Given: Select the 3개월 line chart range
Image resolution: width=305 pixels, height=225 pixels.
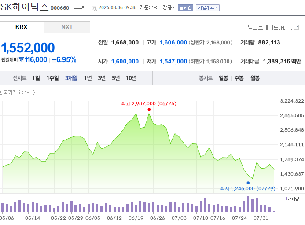Looking at the screenshot, I should [71, 78].
